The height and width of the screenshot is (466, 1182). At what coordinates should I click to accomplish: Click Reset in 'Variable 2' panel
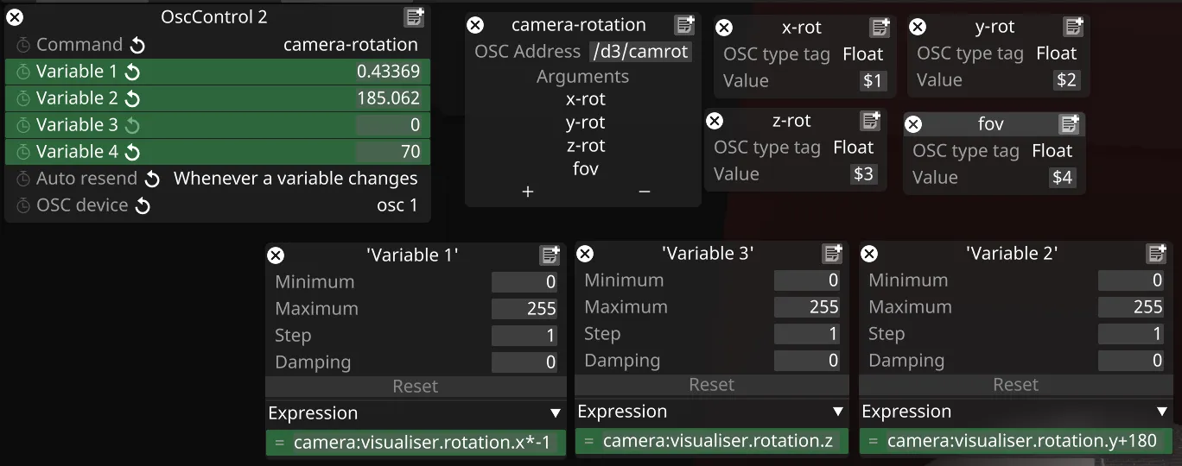[1015, 384]
